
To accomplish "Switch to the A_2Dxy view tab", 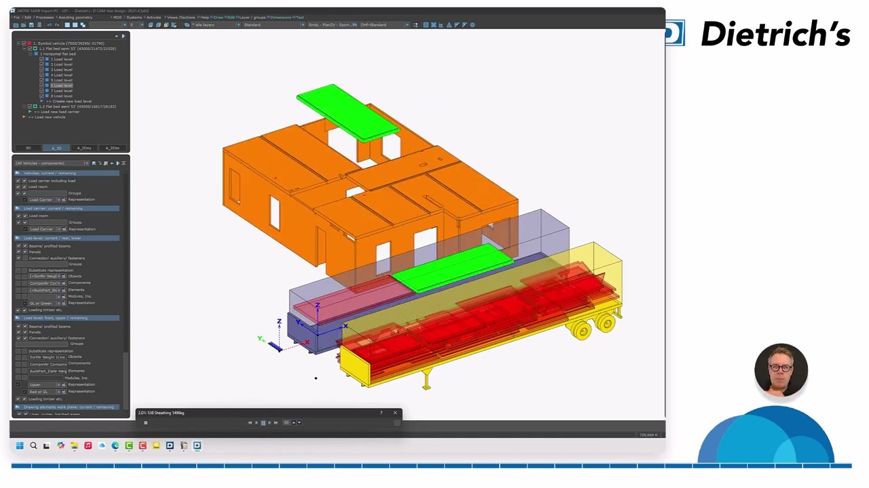I will coord(84,148).
